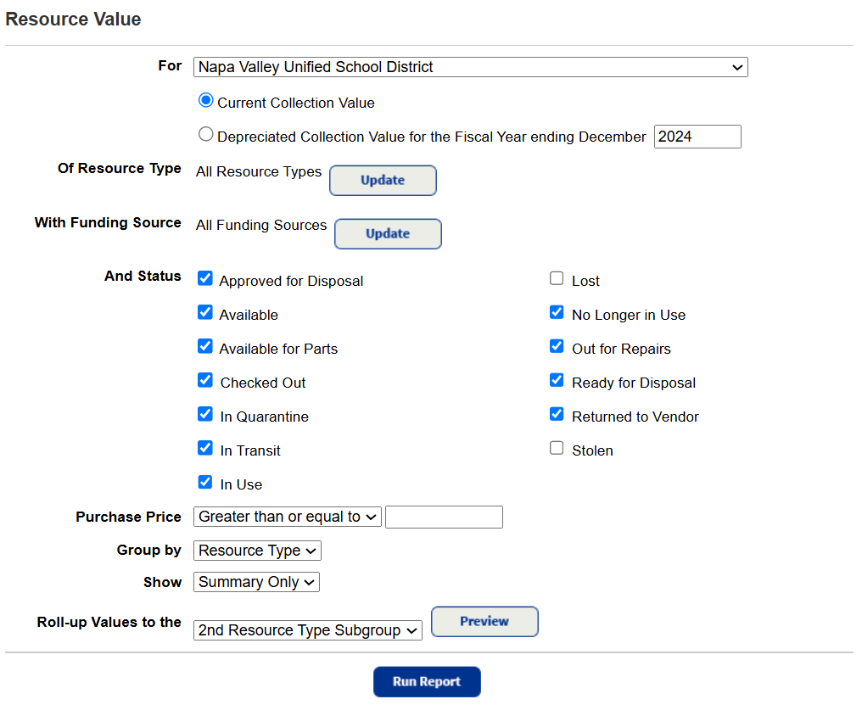
Task: Enable the Lost status checkbox
Action: click(557, 277)
